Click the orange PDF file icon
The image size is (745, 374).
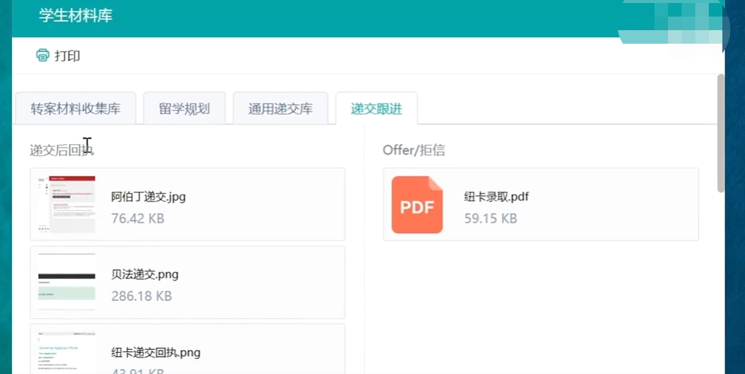tap(417, 204)
